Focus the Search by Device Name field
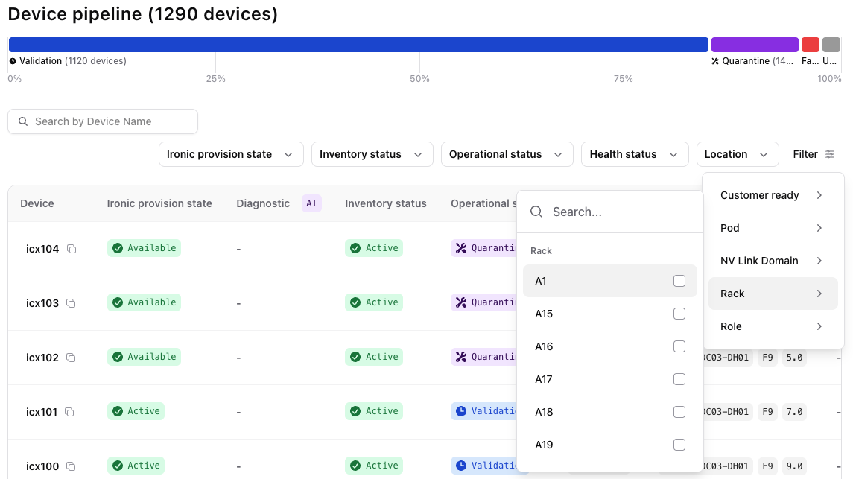The width and height of the screenshot is (853, 479). pos(103,121)
